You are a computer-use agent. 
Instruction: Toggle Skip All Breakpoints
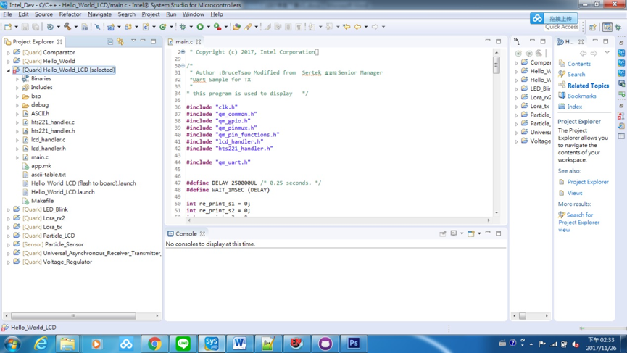[x=97, y=27]
